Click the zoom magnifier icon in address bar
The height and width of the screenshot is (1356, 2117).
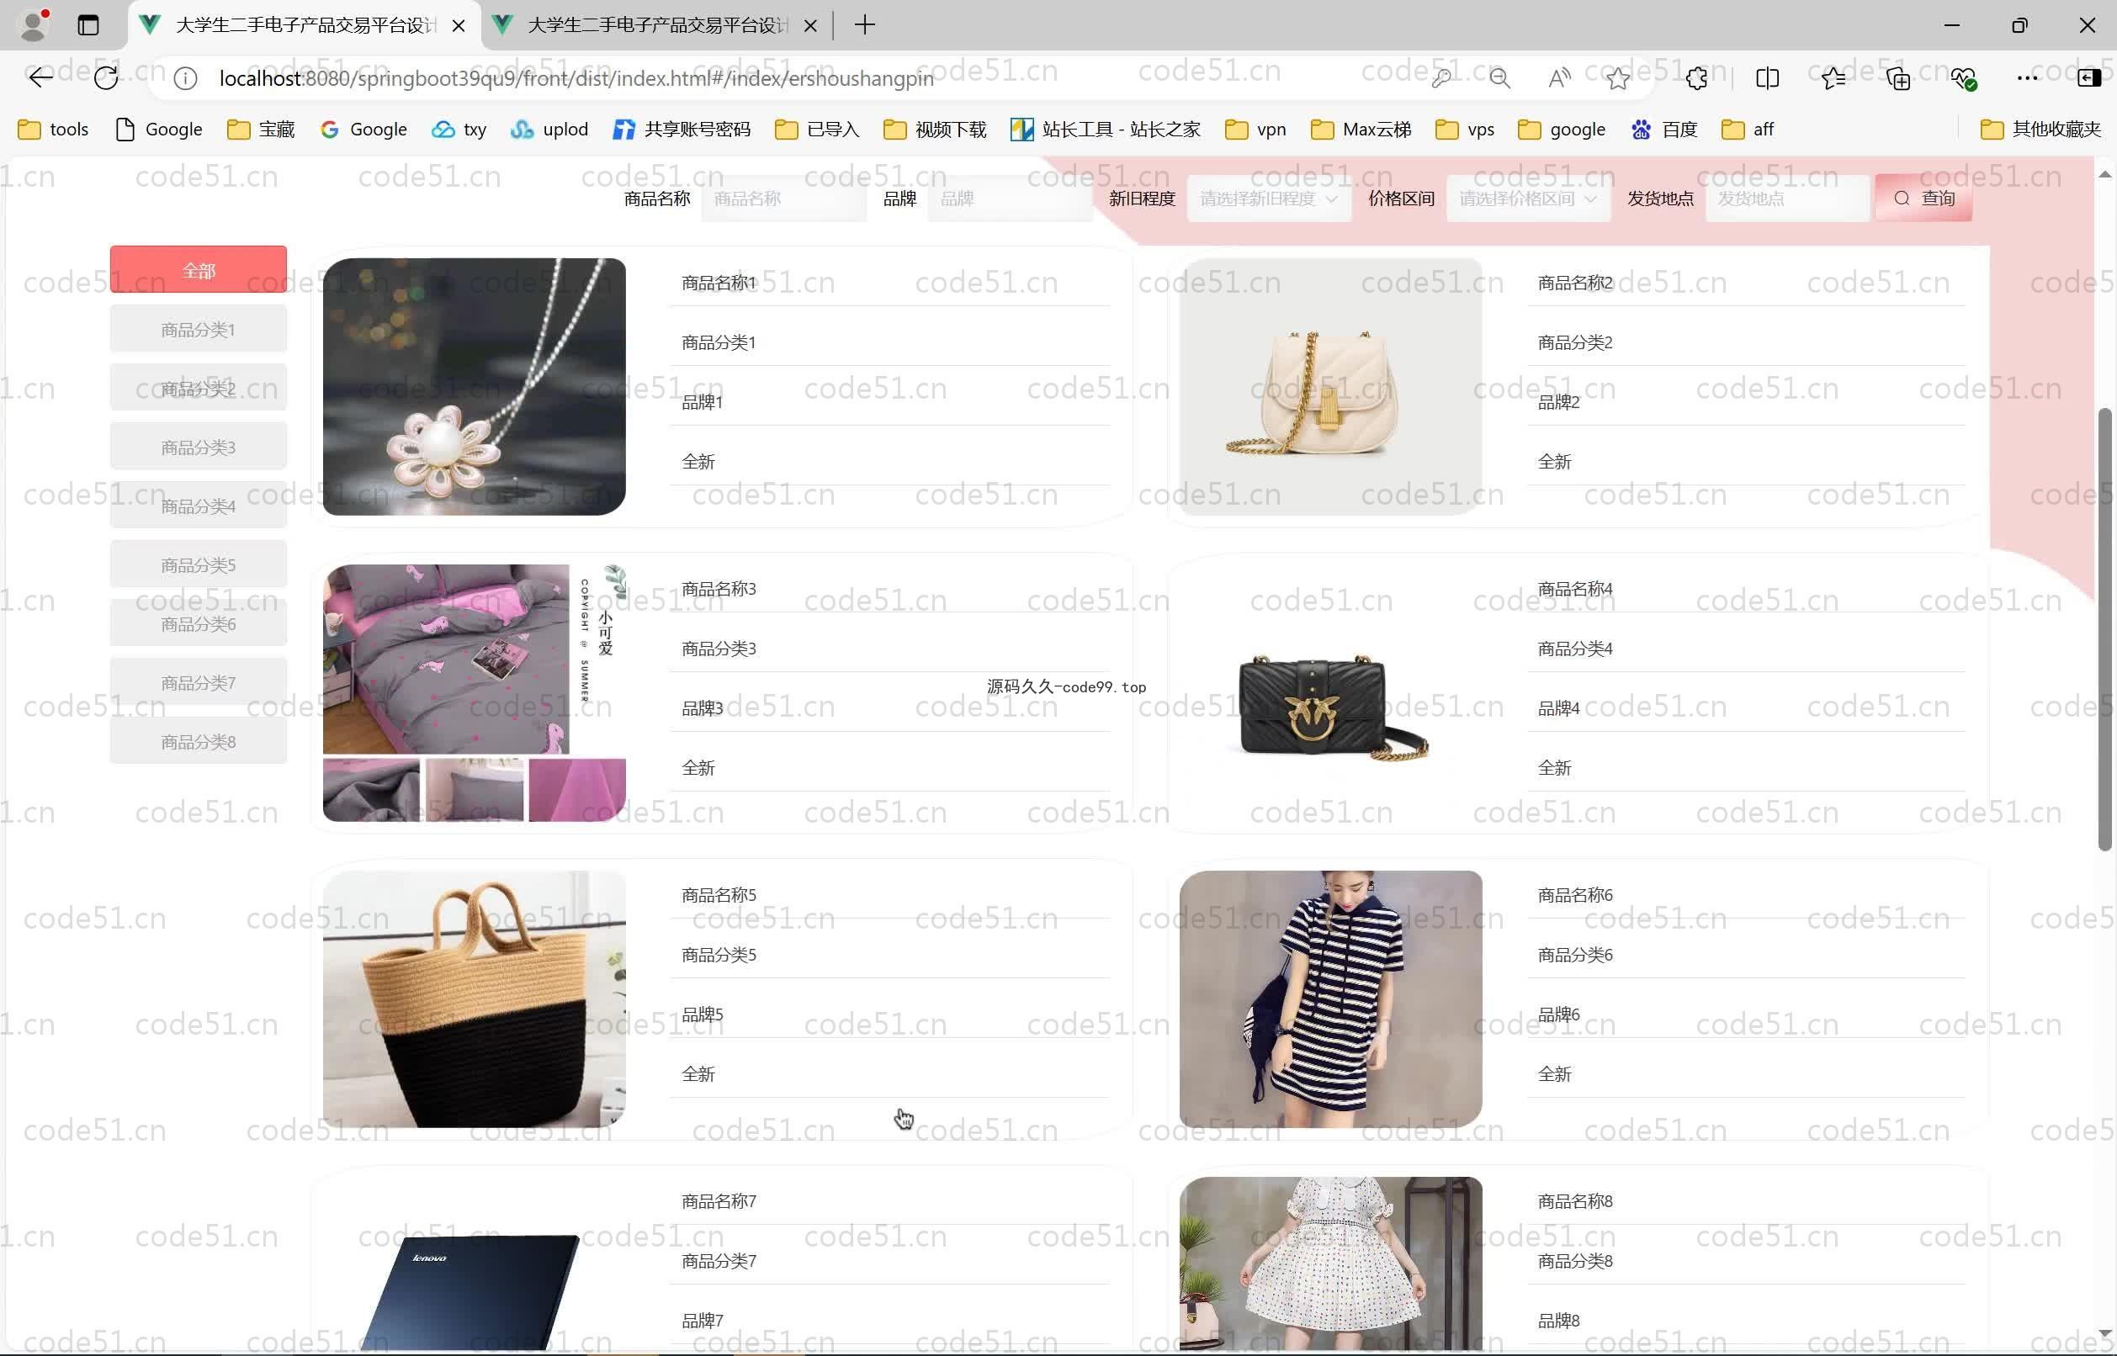pyautogui.click(x=1499, y=78)
